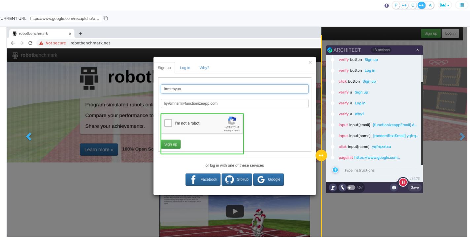The image size is (470, 241).
Task: Click the blue plus add-instruction icon
Action: [x=335, y=170]
